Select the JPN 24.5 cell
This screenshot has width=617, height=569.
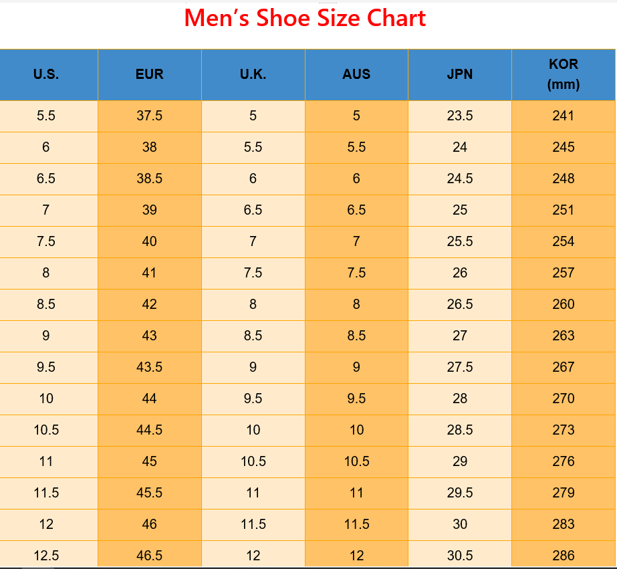click(460, 179)
